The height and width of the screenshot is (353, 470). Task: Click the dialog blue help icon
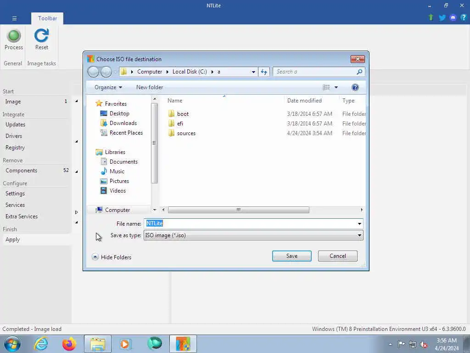[355, 87]
